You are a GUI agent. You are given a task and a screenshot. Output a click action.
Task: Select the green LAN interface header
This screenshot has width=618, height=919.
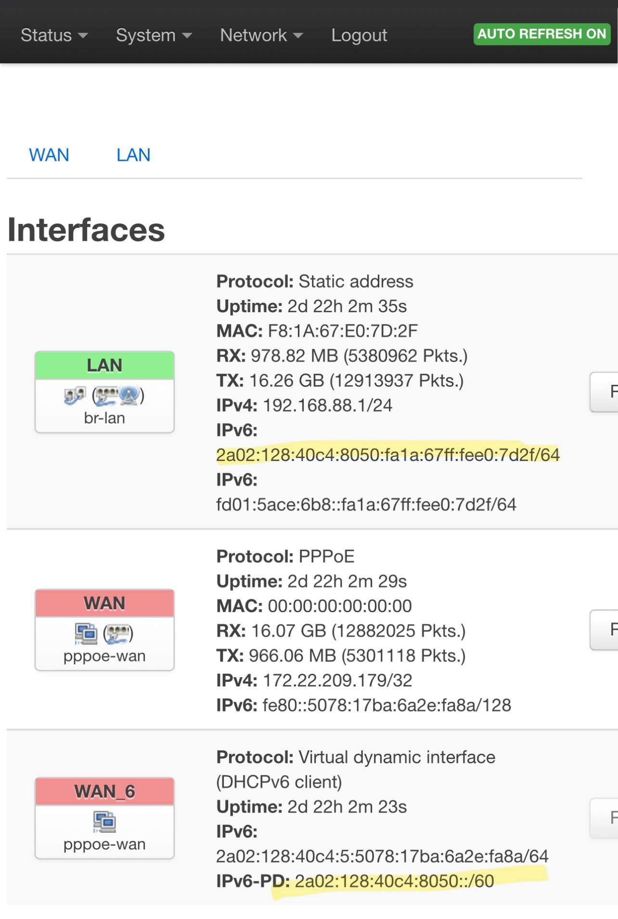click(104, 365)
